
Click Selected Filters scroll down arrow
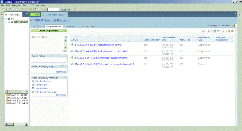66,48
